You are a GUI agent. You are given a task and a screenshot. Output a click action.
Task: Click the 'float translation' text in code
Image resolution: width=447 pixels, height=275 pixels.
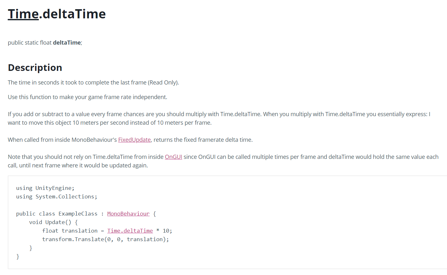click(x=70, y=231)
